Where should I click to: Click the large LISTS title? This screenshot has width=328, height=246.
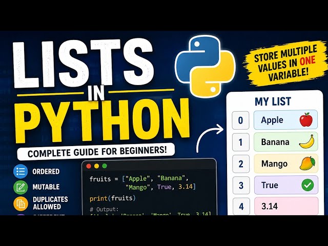(x=83, y=63)
